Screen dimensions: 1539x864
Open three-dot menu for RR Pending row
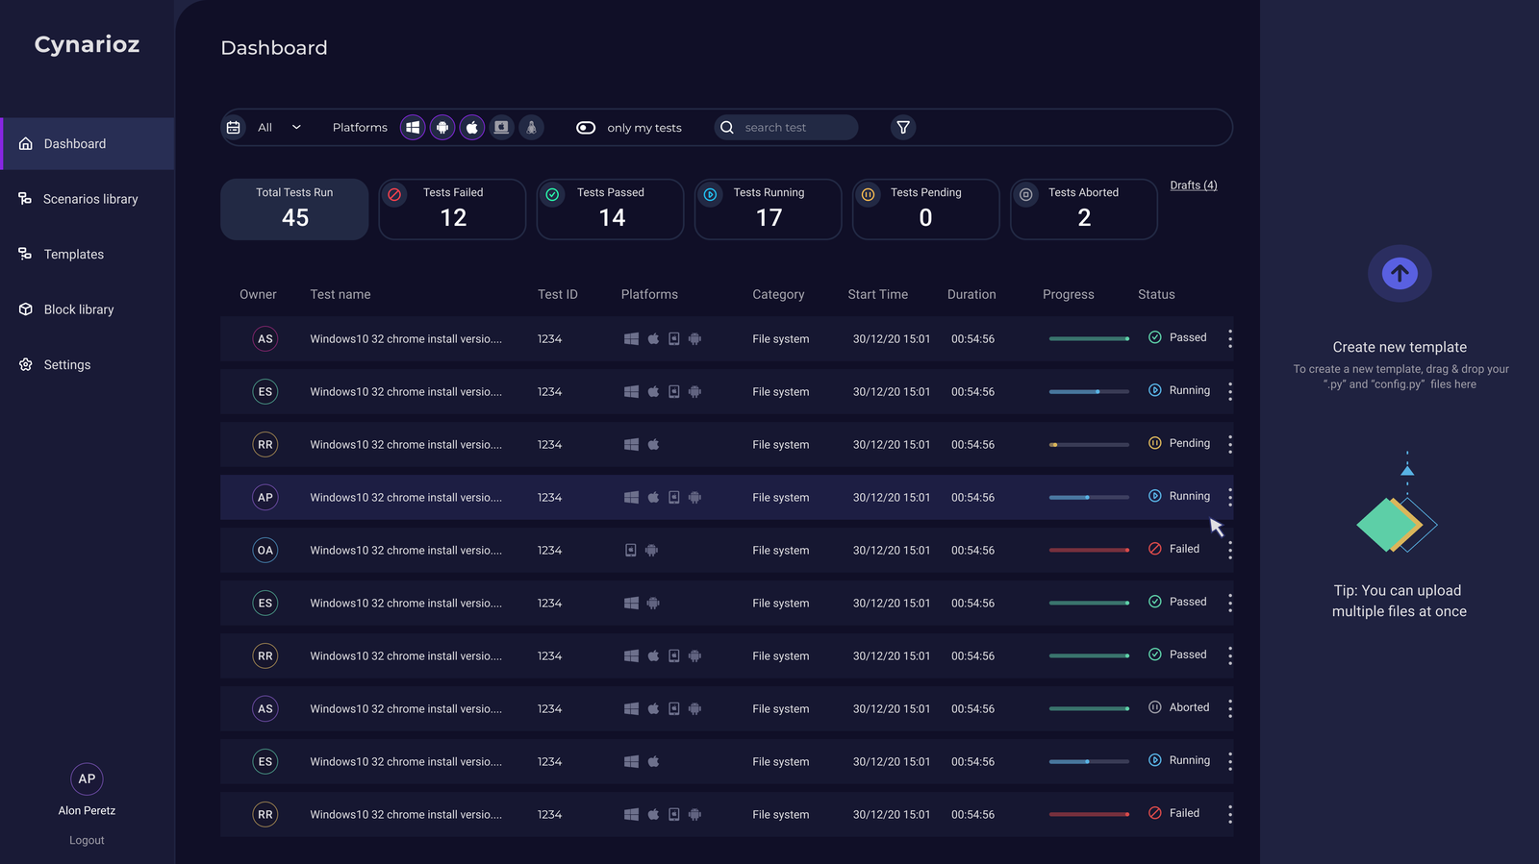click(x=1229, y=444)
